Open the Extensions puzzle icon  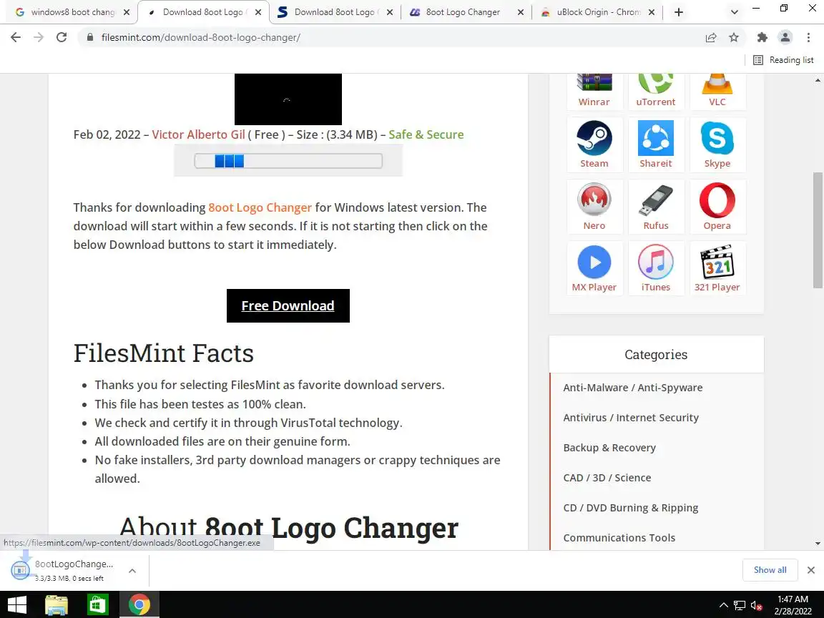click(x=762, y=37)
